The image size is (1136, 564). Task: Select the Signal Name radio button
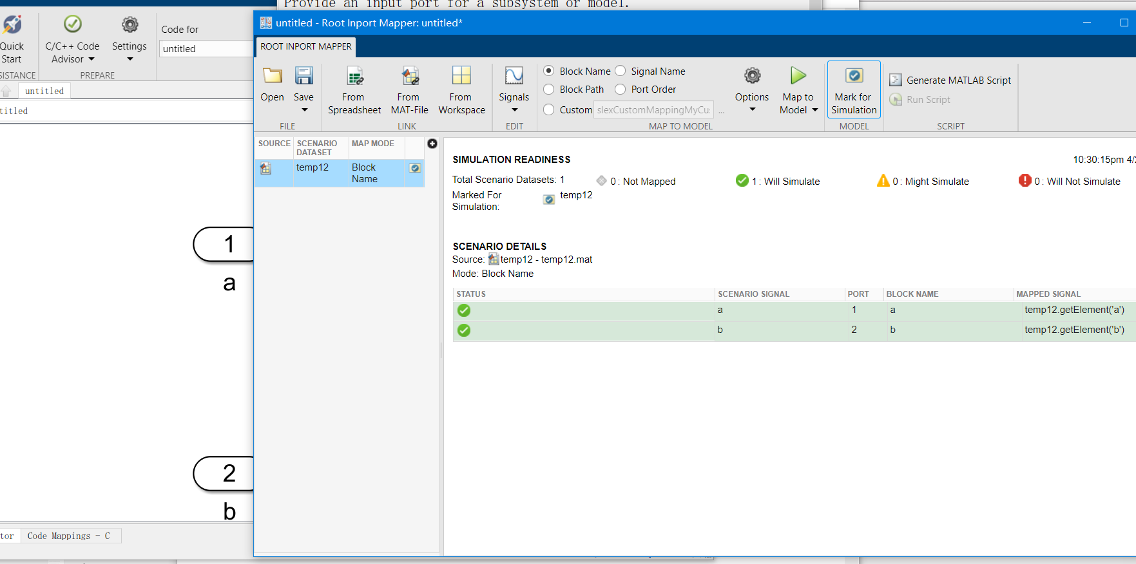tap(621, 71)
